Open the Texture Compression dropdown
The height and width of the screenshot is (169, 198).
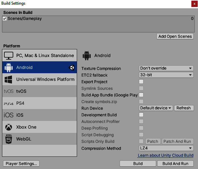point(166,68)
